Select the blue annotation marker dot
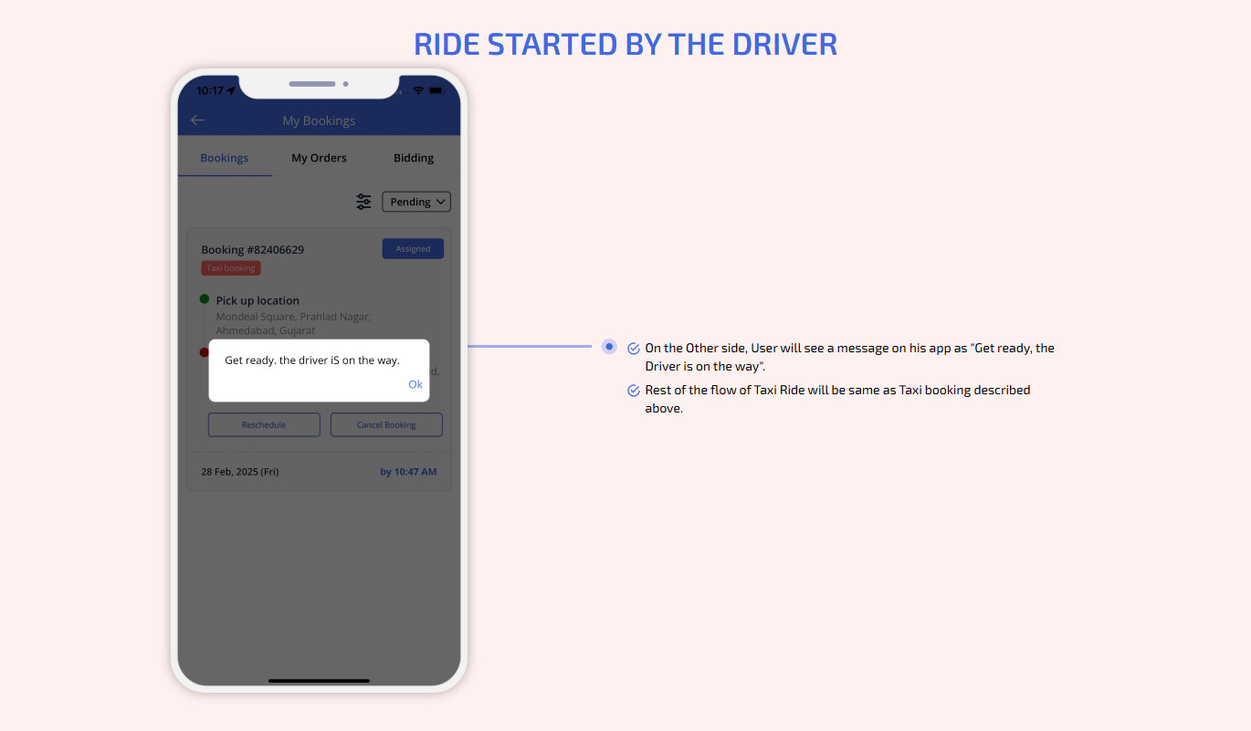Image resolution: width=1251 pixels, height=731 pixels. click(609, 347)
